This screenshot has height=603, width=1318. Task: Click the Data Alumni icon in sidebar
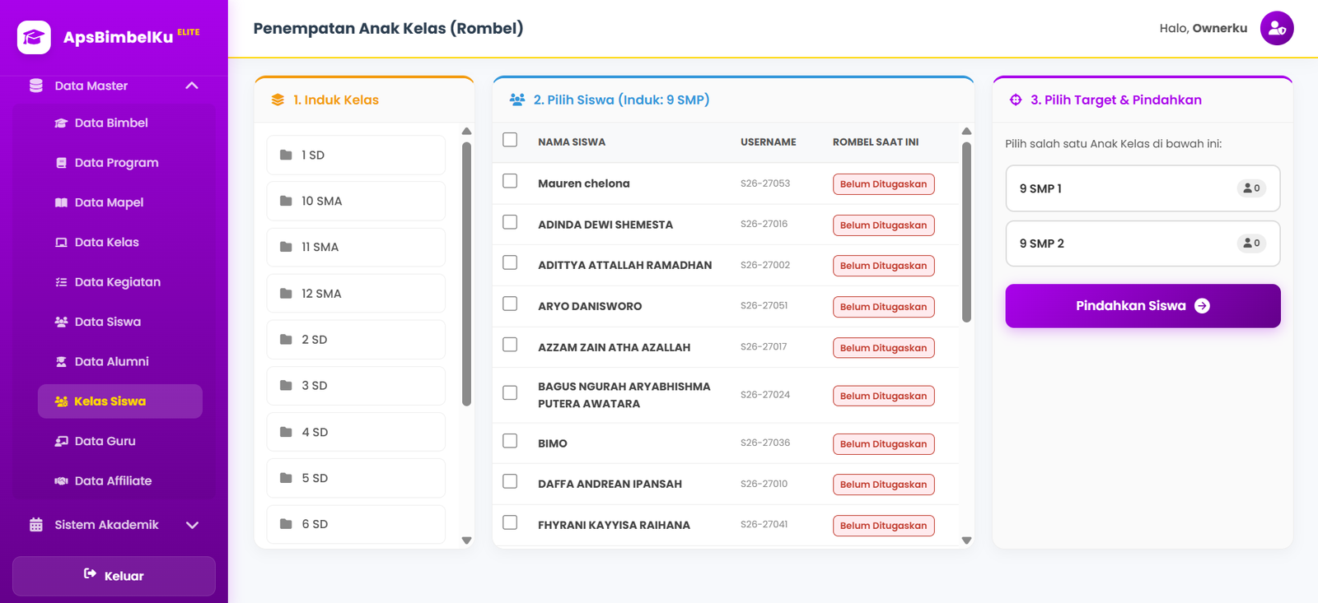pyautogui.click(x=61, y=362)
